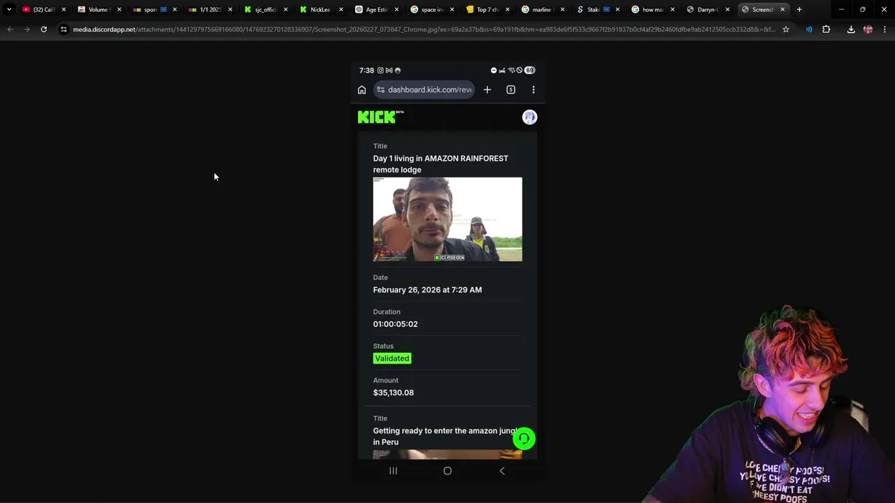Screen dimensions: 895x503
Task: Open the phone browser overflow menu
Action: 534,89
